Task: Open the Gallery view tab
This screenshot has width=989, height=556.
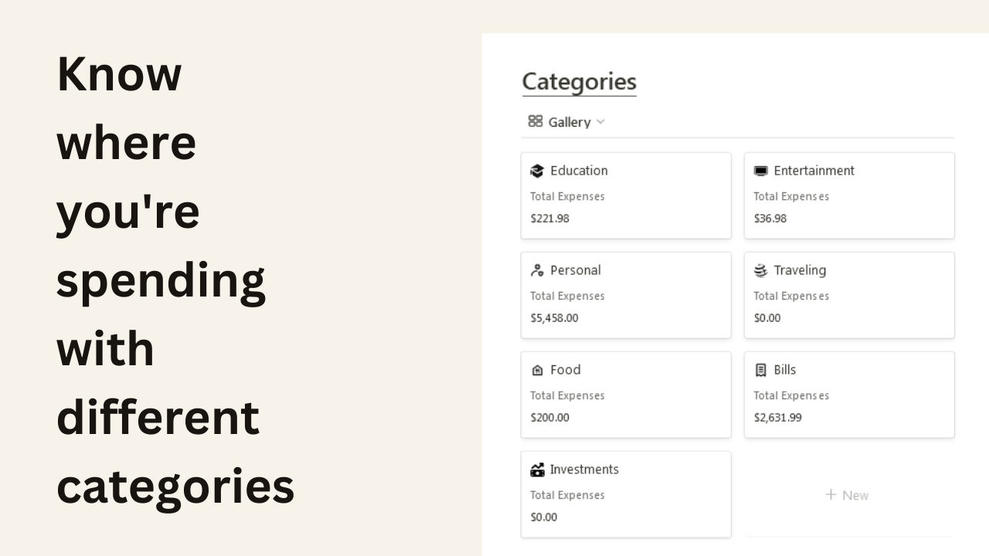Action: coord(566,122)
